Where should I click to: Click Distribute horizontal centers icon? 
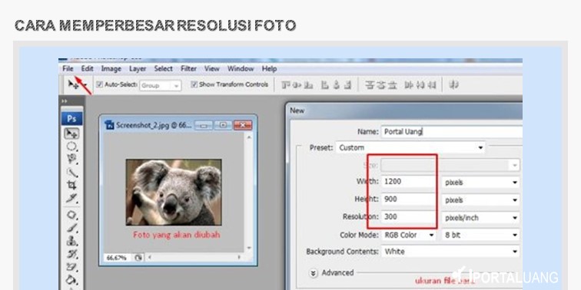(420, 85)
